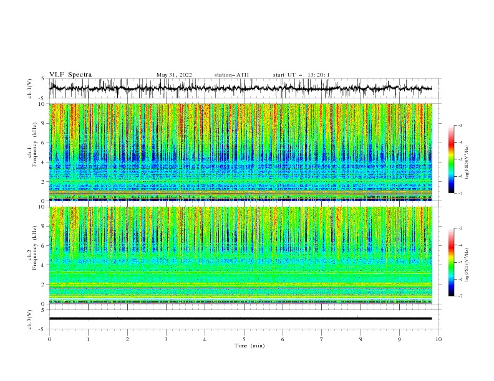Click the "-7" tick on ch.1 colorbar
Viewport: 494px width, 381px height.
(x=460, y=194)
